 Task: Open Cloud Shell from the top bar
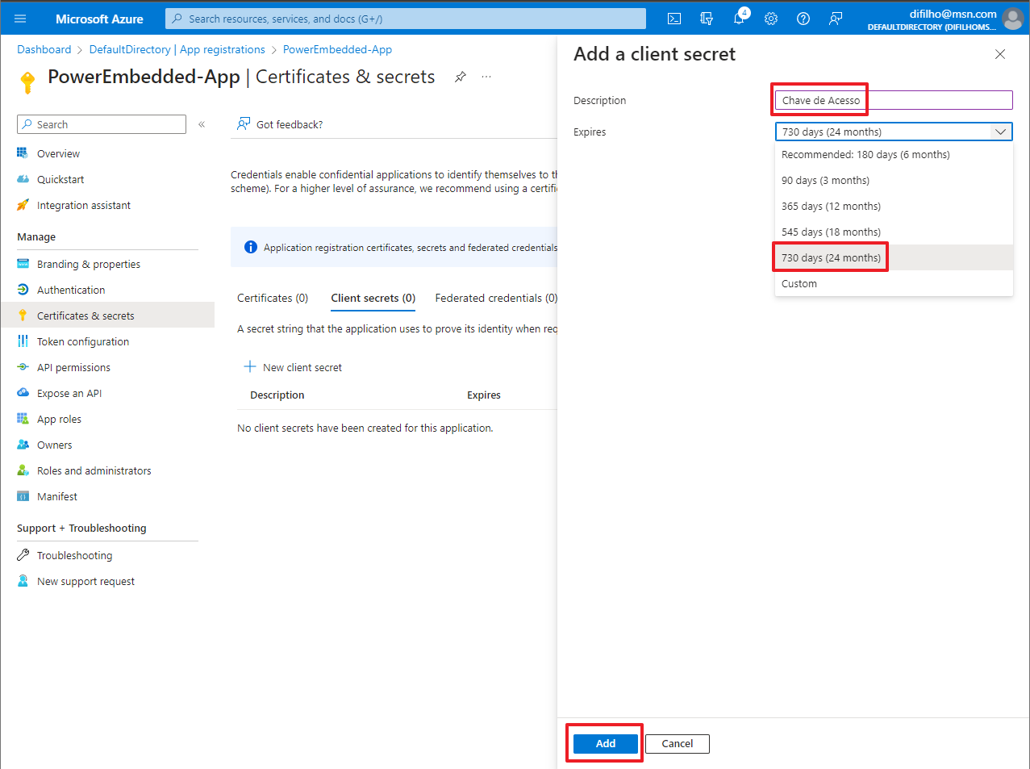click(674, 19)
